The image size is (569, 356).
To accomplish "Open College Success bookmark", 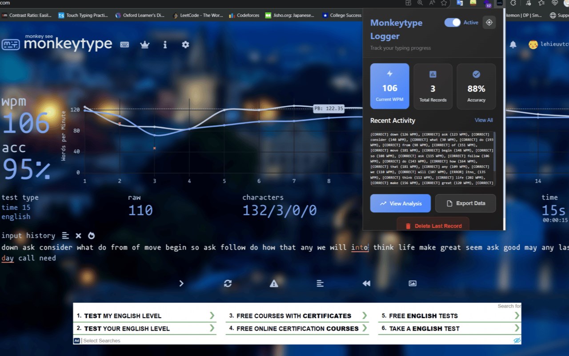I will pyautogui.click(x=342, y=15).
